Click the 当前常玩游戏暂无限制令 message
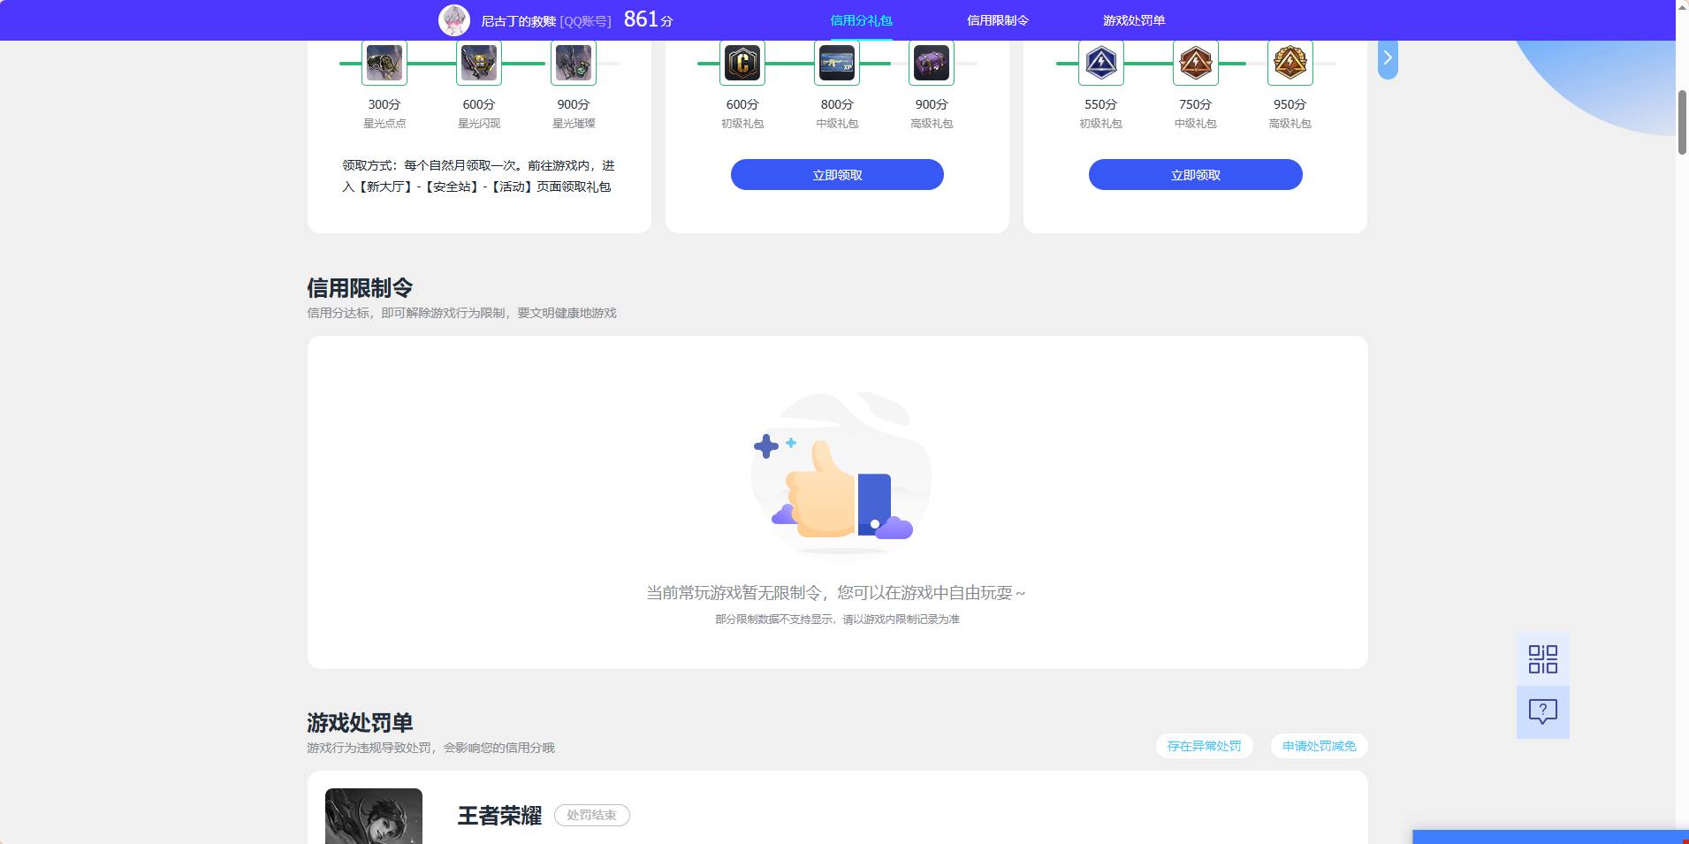This screenshot has height=844, width=1689. pyautogui.click(x=836, y=593)
